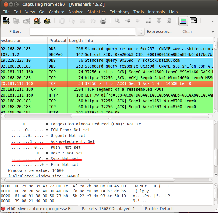Expand the main toolbar overflow arrow
Viewport: 218px width, 213px height.
213,21
